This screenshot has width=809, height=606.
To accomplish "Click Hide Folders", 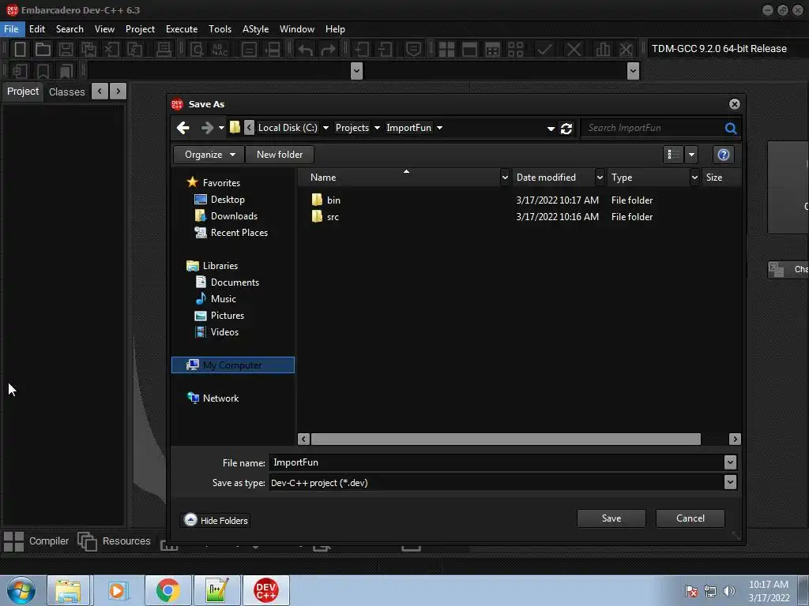I will pos(216,521).
